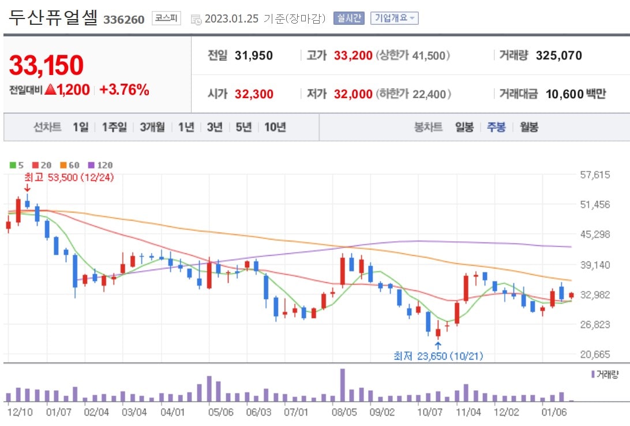Click the 전일 31,950 value
Viewport: 630px width, 426px height.
[253, 55]
